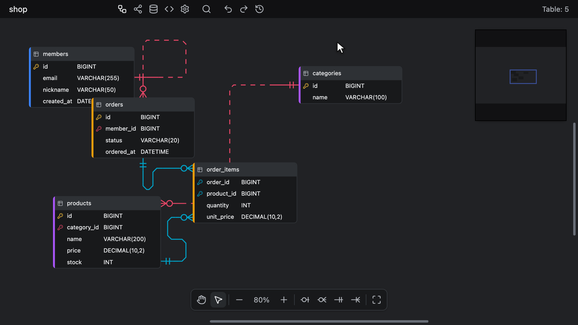Click foreign key icon beside category_id
This screenshot has height=325, width=578.
[60, 227]
